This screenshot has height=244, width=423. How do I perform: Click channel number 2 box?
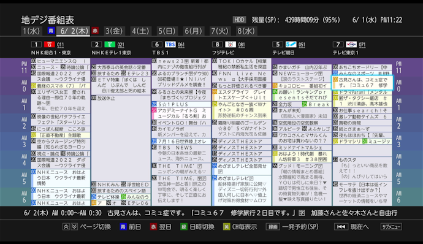pyautogui.click(x=97, y=44)
